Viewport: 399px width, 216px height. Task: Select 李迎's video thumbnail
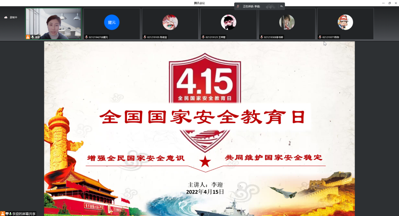click(54, 21)
